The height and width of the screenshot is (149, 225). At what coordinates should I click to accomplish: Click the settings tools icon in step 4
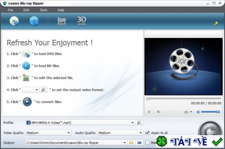click(x=44, y=90)
